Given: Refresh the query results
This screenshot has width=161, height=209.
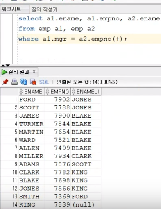Looking at the screenshot, I should coord(24,82).
